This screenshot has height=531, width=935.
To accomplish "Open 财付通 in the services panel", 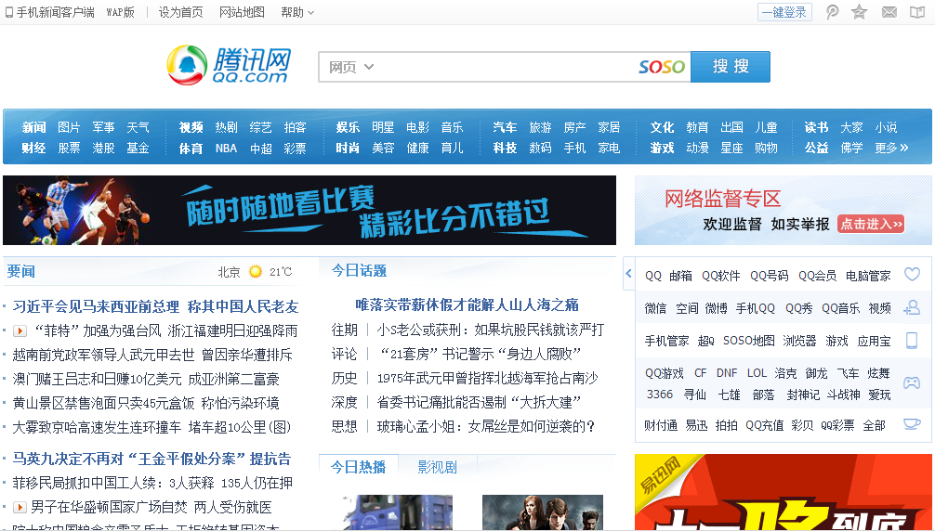I will coord(661,425).
